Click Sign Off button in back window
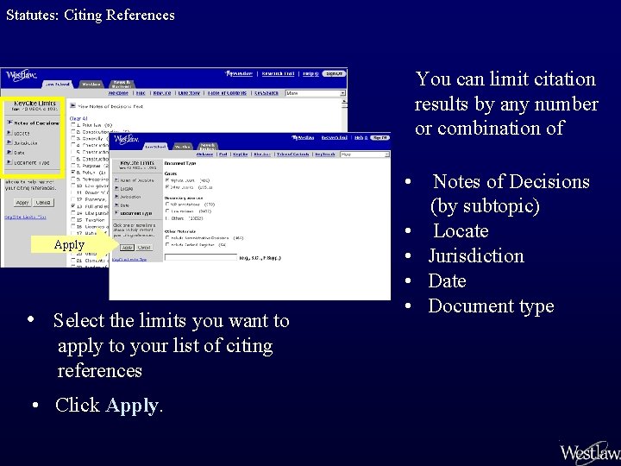This screenshot has width=621, height=466. [x=335, y=73]
